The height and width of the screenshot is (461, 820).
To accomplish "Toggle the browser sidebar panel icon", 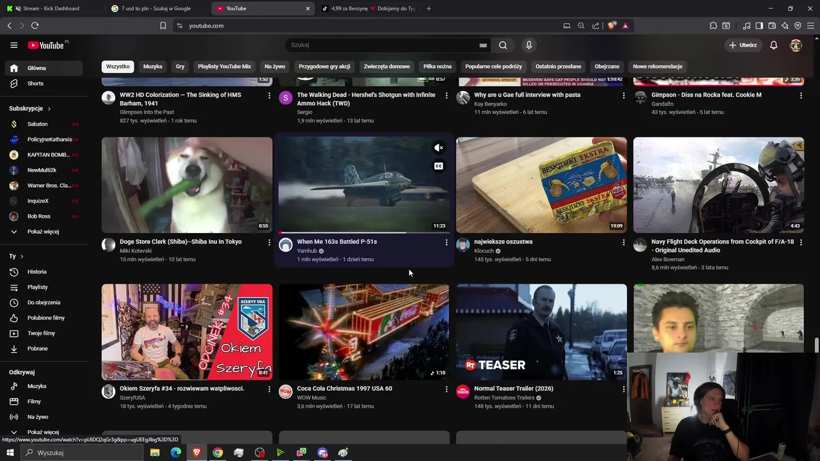I will coord(759,26).
